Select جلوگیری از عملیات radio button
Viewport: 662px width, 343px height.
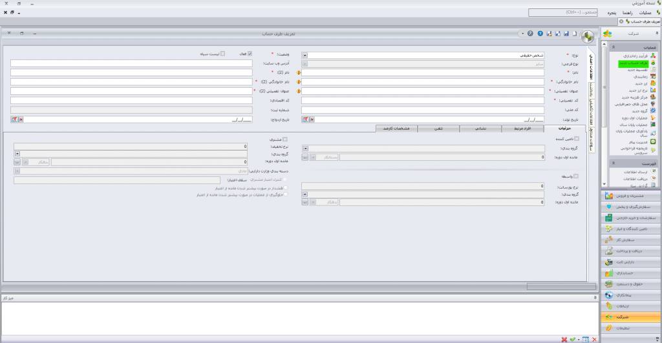click(286, 194)
